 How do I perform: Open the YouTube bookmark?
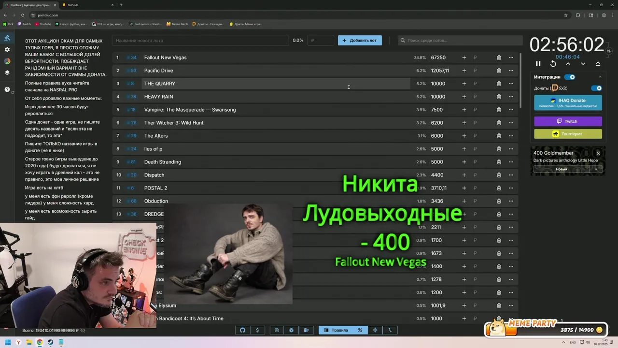click(43, 24)
